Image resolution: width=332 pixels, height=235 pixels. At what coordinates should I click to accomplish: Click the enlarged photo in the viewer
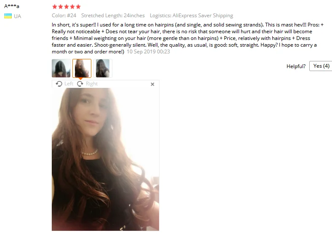click(x=106, y=159)
